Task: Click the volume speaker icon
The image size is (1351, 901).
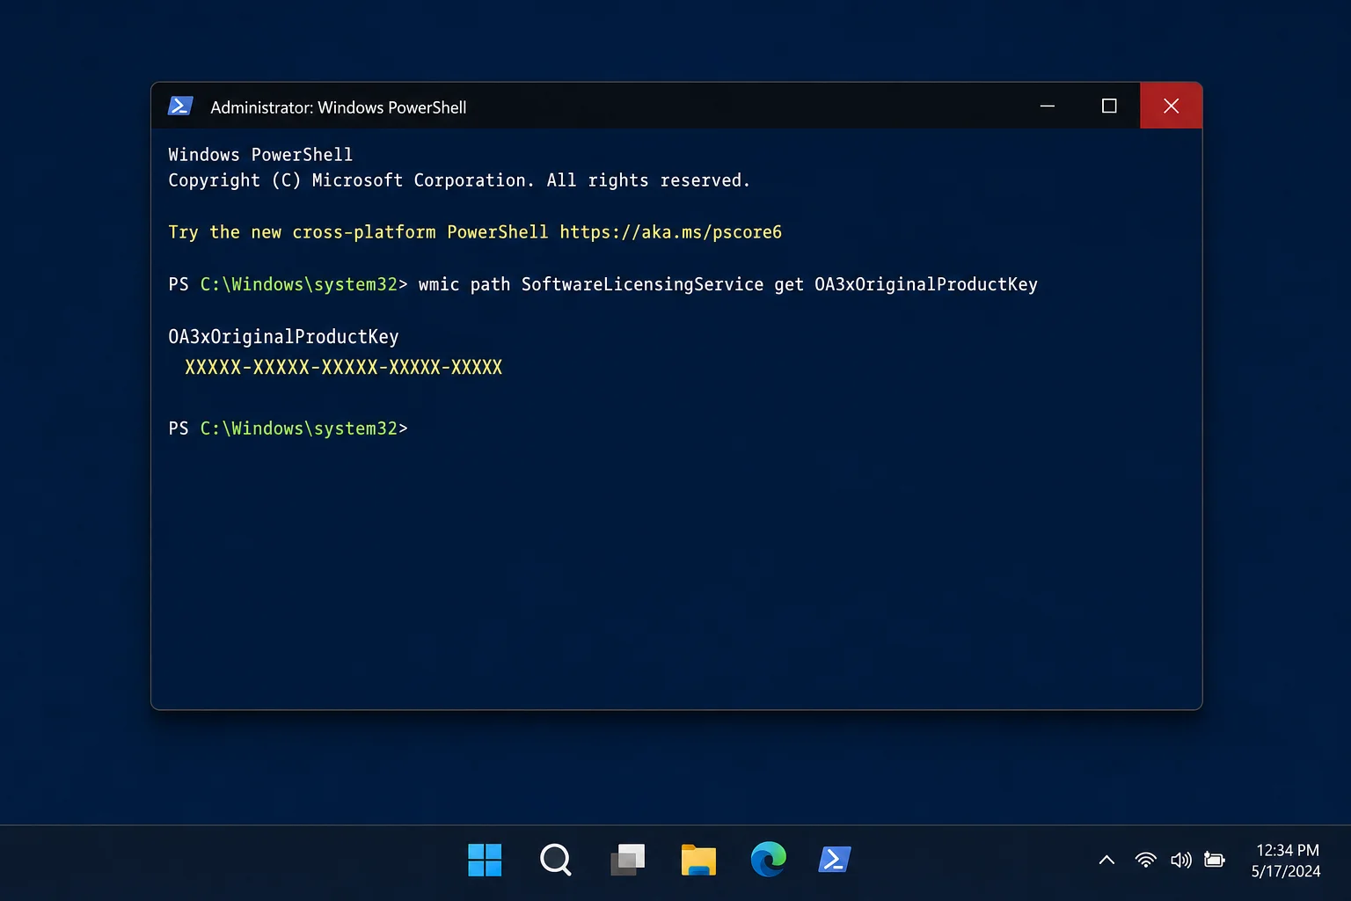Action: click(1181, 860)
